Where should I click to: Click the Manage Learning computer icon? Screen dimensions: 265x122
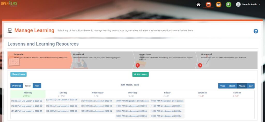click(x=10, y=31)
